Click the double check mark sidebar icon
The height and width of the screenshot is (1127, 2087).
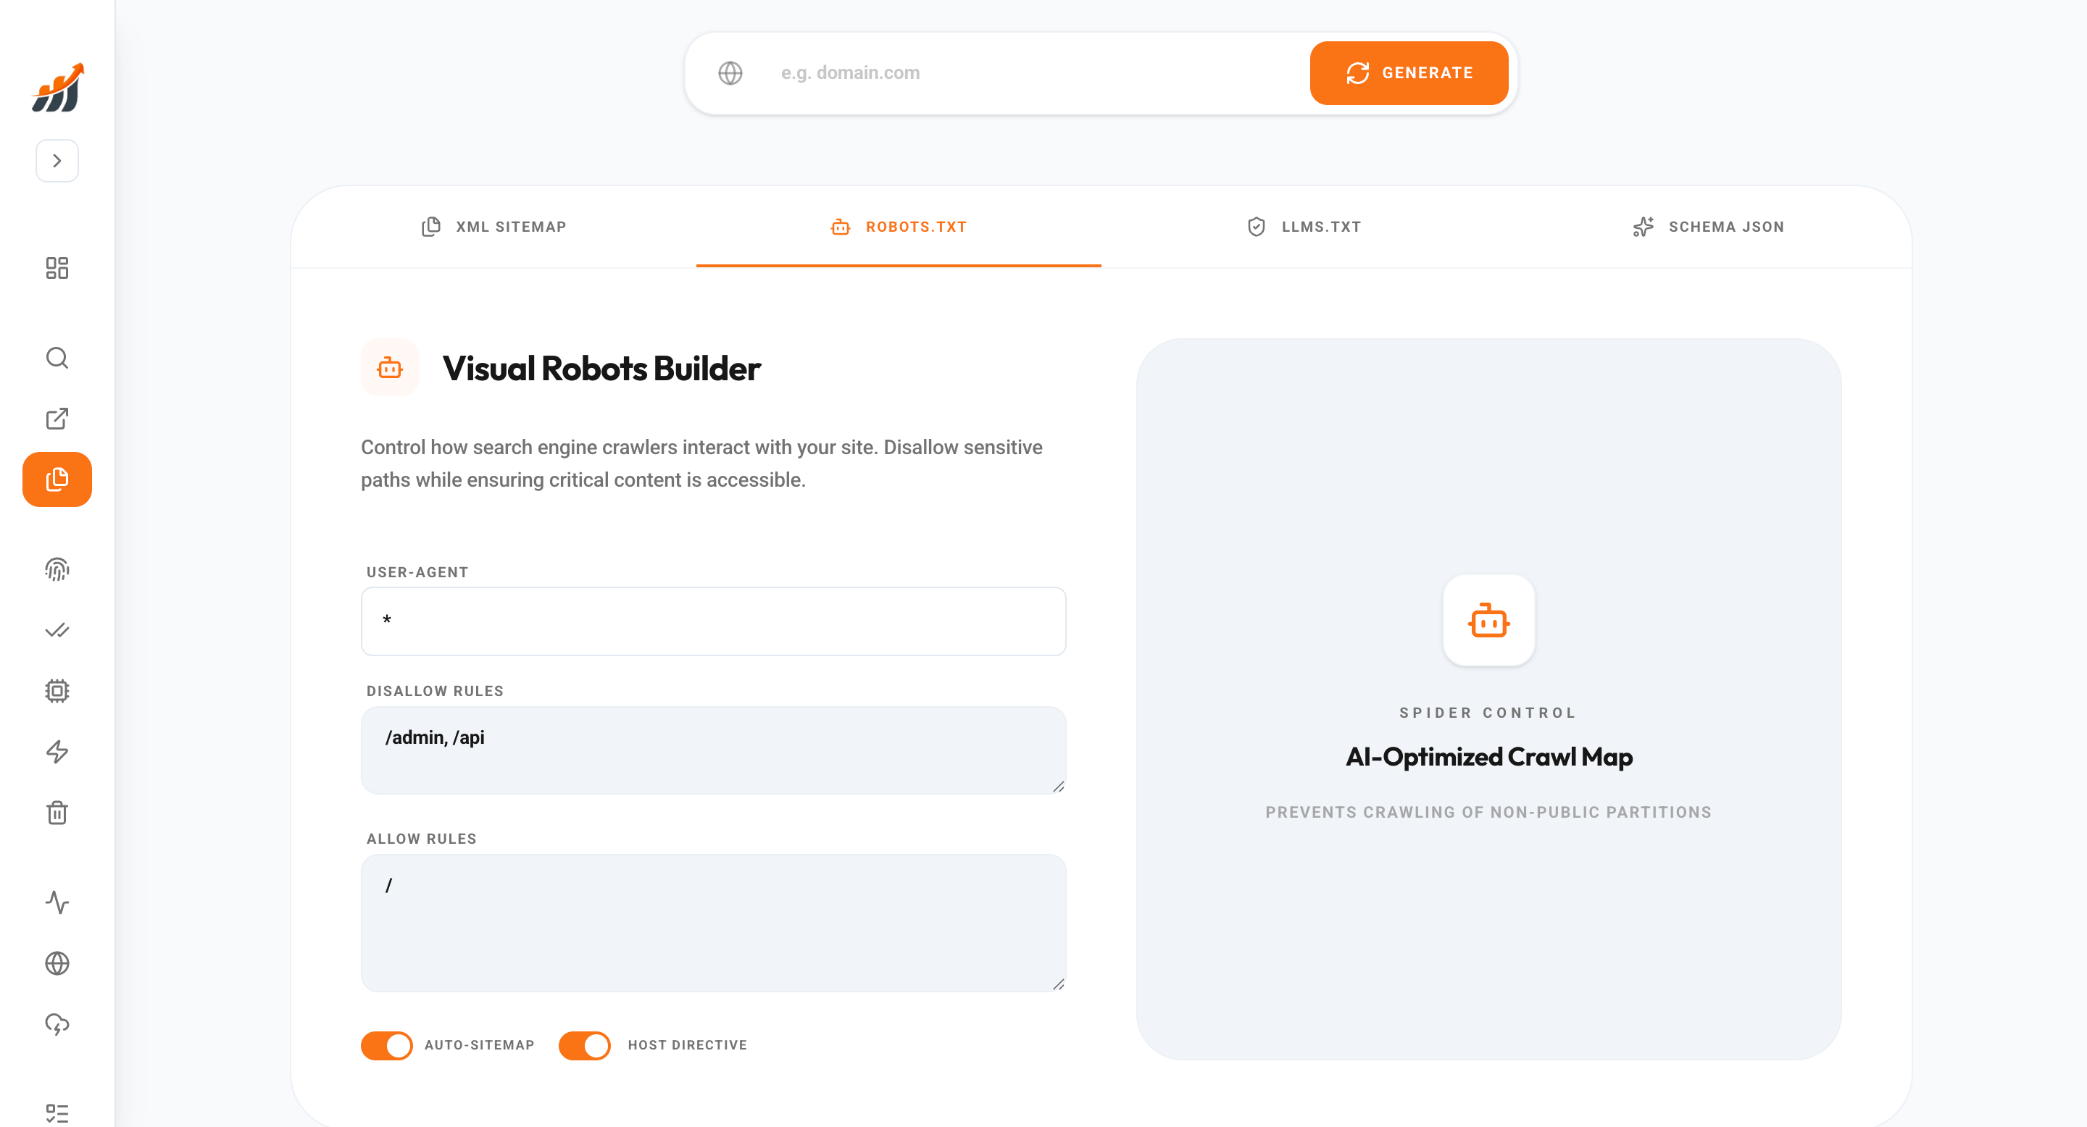pos(57,631)
